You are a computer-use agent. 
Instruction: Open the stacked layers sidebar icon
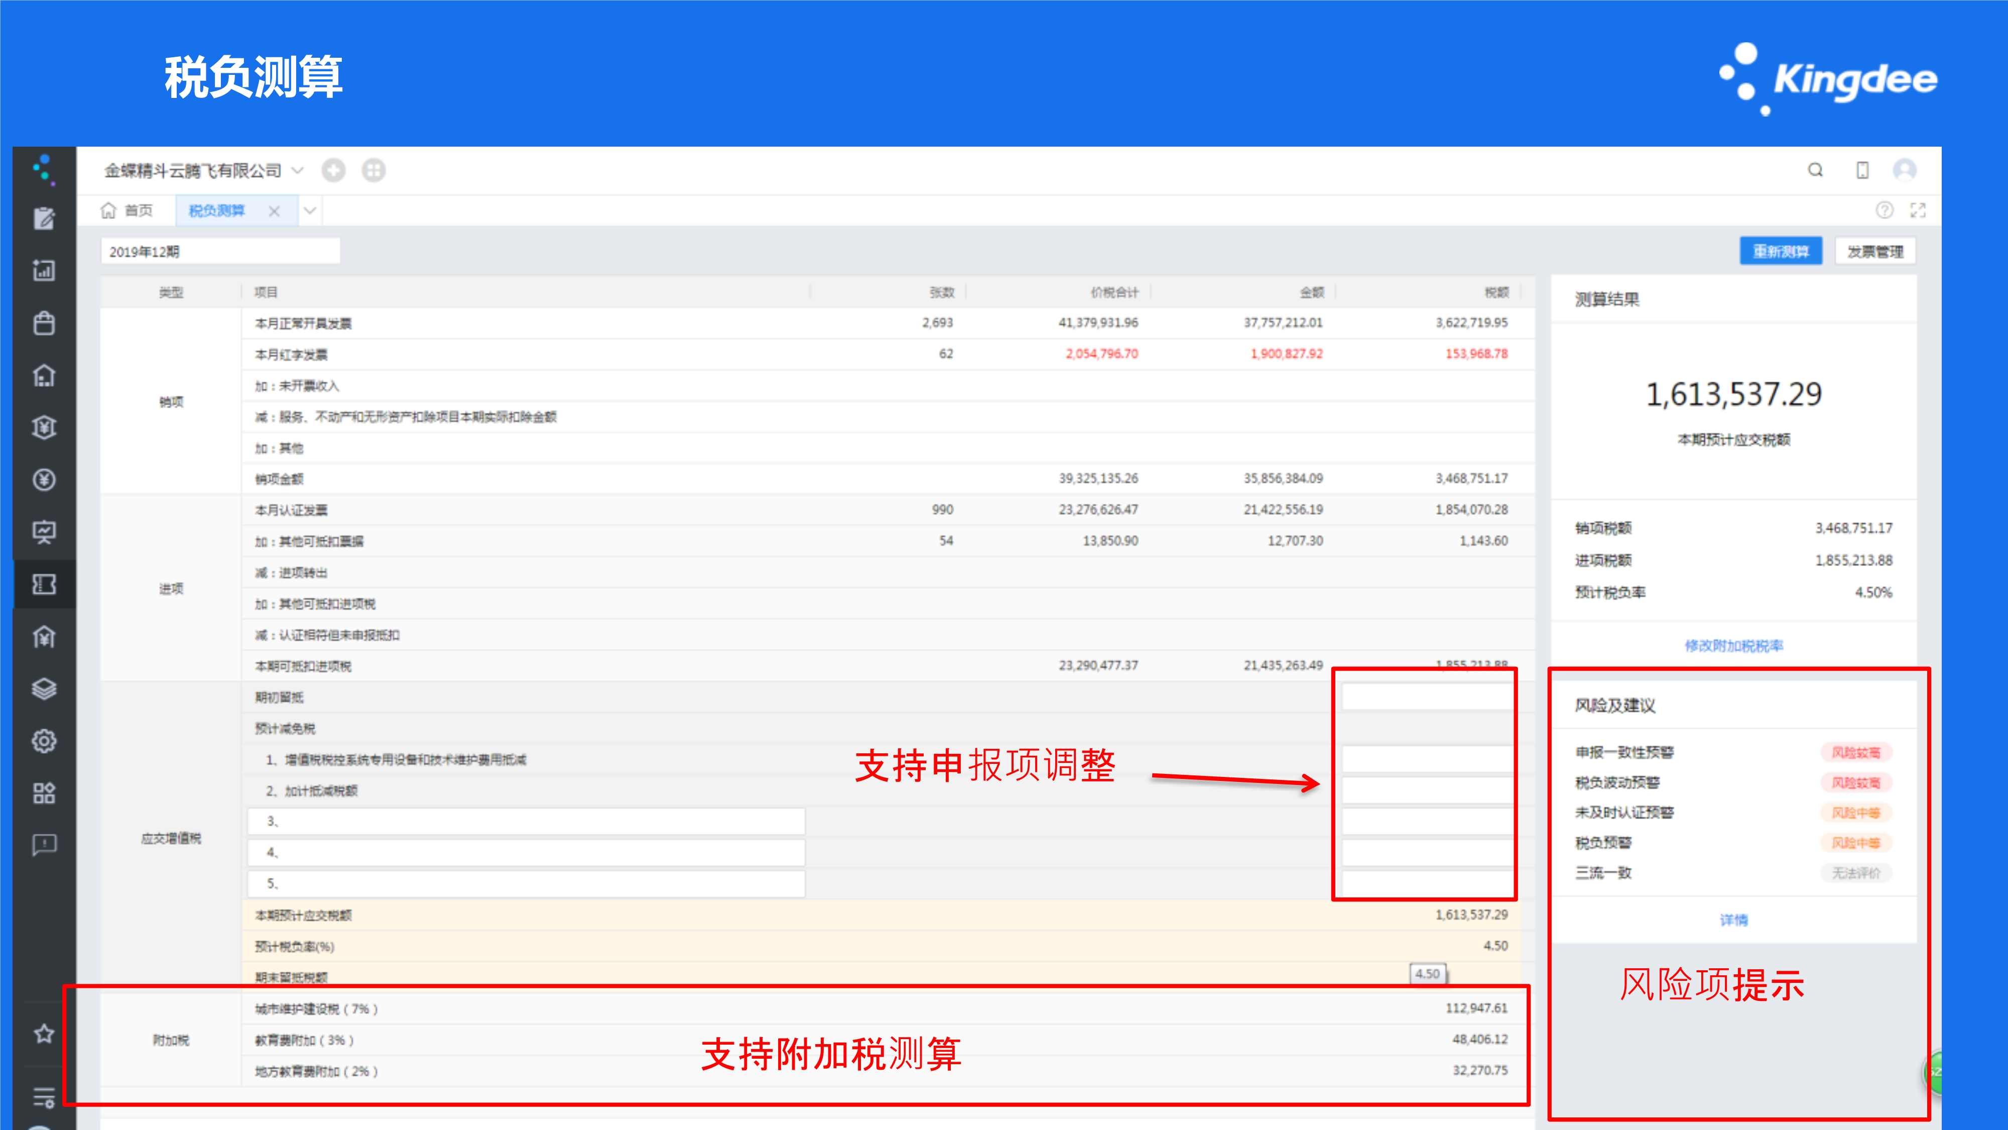44,689
